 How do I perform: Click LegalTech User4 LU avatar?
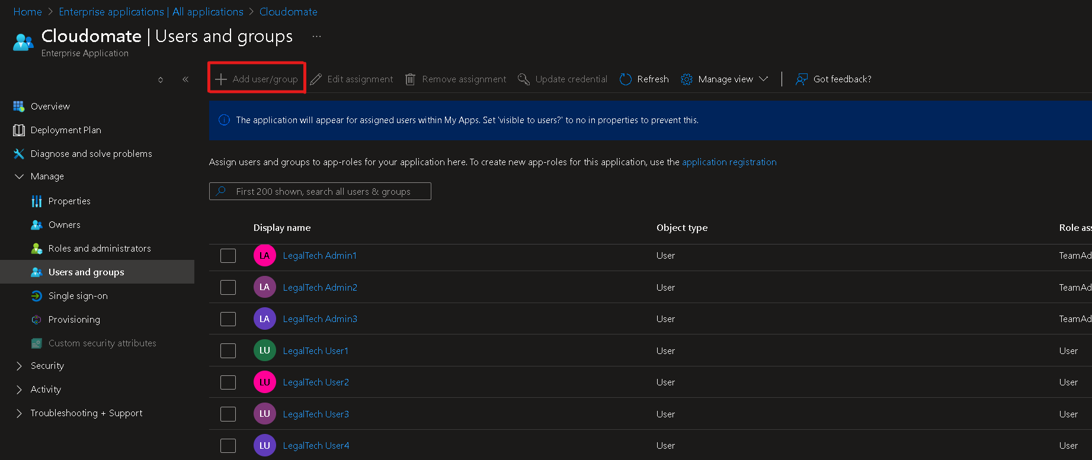click(x=265, y=445)
